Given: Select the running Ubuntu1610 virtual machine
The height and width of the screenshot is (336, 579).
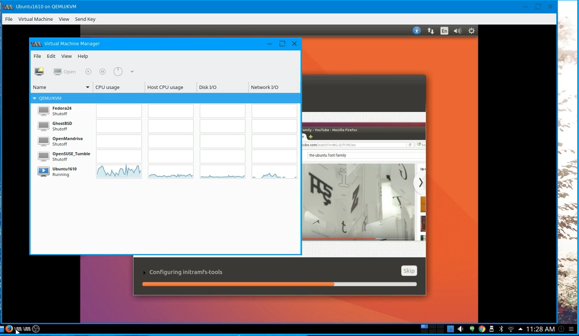Looking at the screenshot, I should 166,172.
